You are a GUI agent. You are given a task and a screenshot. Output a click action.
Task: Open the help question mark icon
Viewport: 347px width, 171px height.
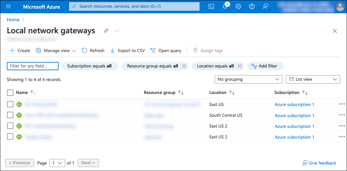click(252, 6)
